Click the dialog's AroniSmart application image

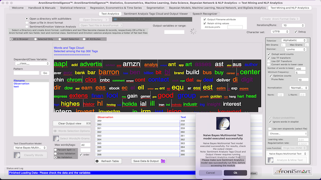click(x=223, y=123)
